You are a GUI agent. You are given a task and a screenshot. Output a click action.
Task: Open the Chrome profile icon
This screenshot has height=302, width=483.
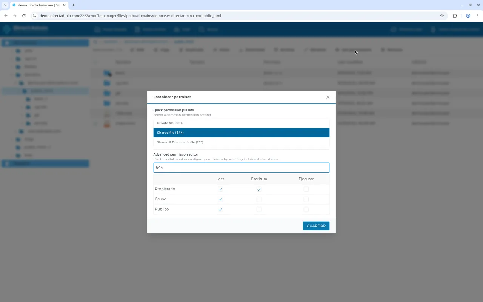(x=468, y=16)
